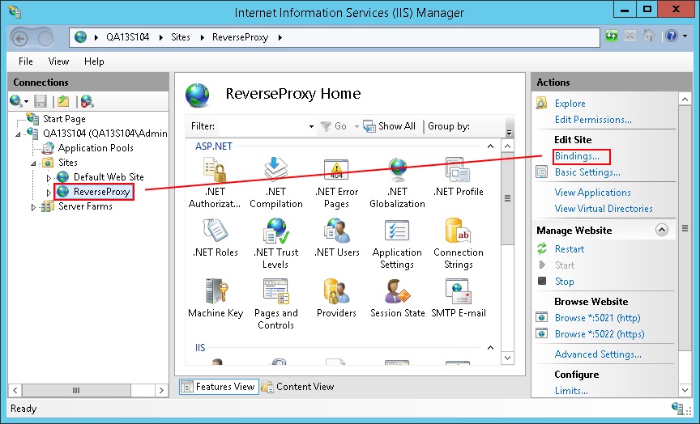Collapse the Sites tree node

pos(33,163)
